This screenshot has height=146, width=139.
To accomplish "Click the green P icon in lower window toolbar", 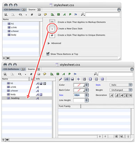I will pyautogui.click(x=69, y=74).
